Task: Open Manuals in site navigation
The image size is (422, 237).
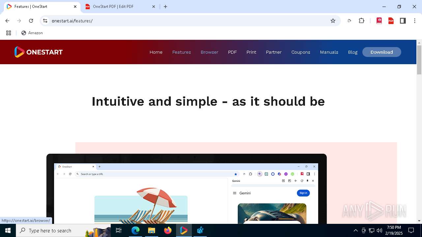Action: [x=329, y=52]
